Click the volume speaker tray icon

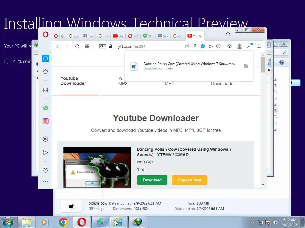click(275, 222)
